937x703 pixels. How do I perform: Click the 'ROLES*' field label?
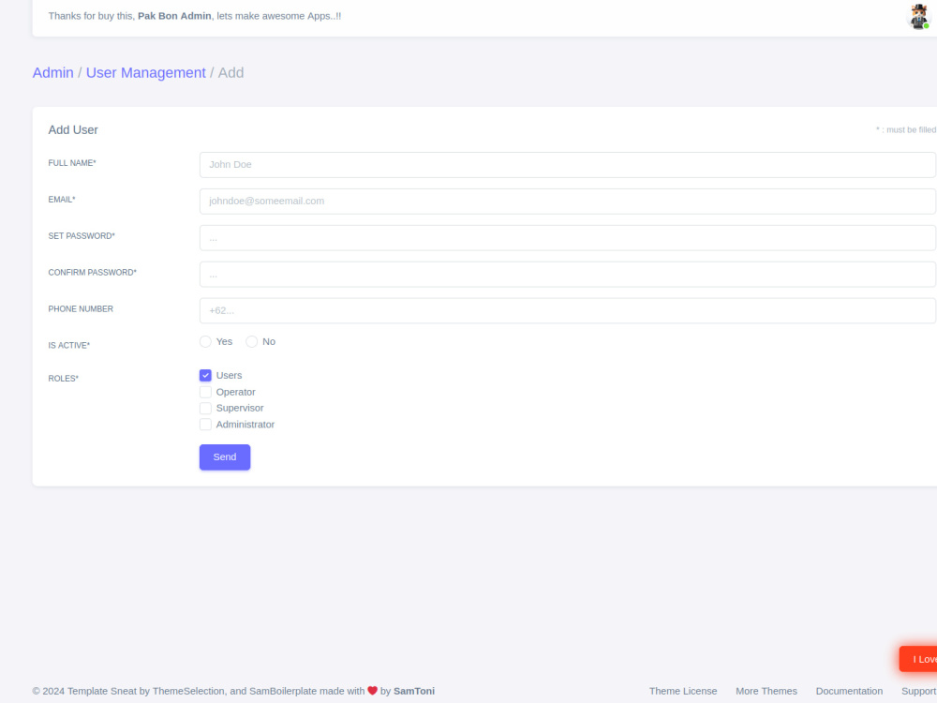tap(64, 379)
